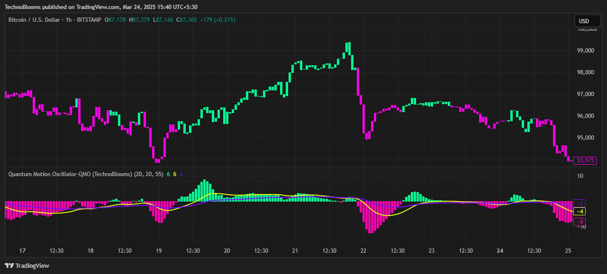Click the TradingView logo icon
The height and width of the screenshot is (274, 607).
[x=9, y=265]
